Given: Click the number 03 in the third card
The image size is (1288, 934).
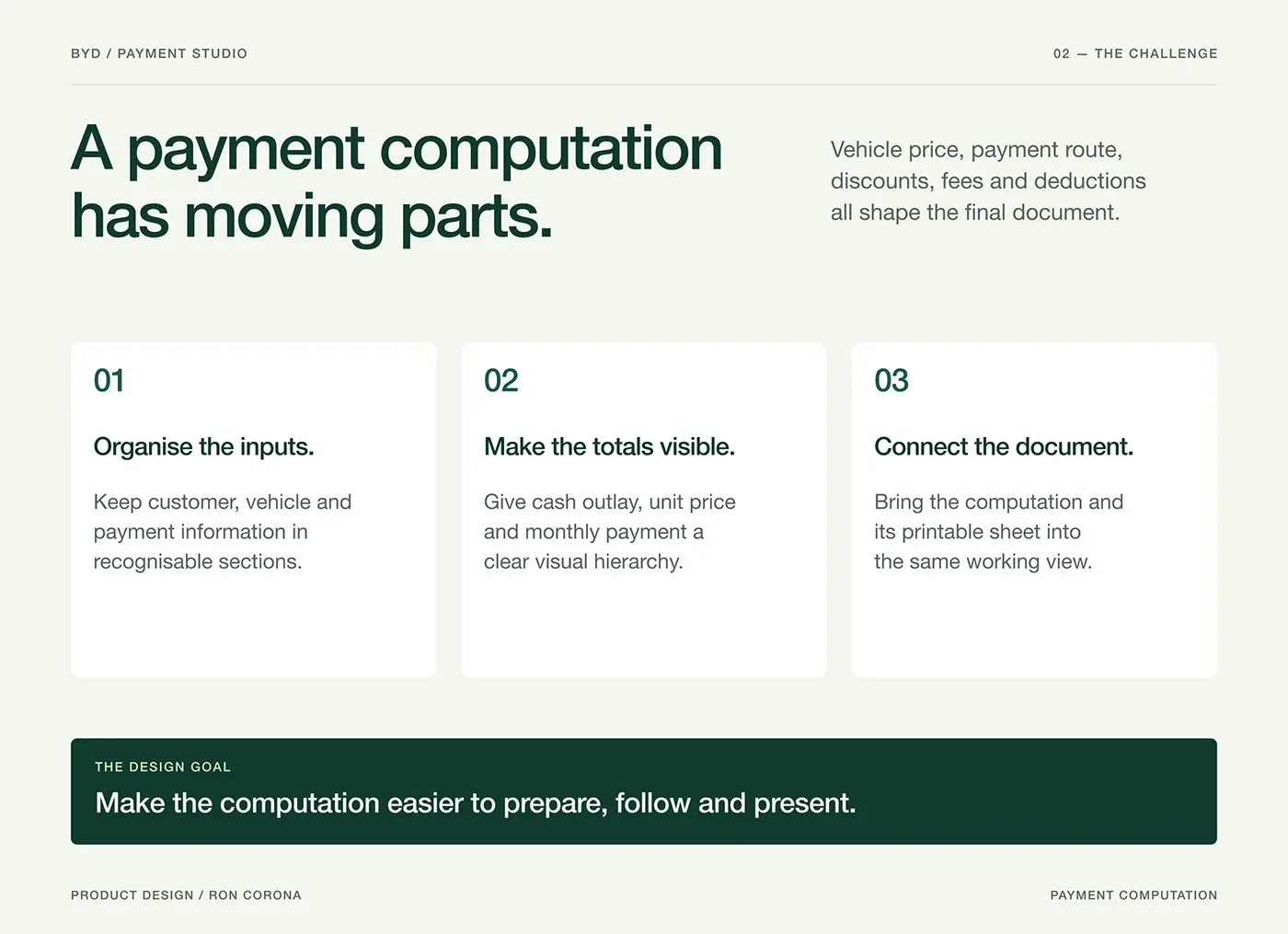Looking at the screenshot, I should click(x=891, y=380).
